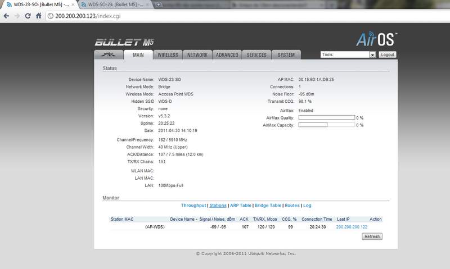Open the SERVICES tab
The height and width of the screenshot is (269, 450).
click(x=256, y=54)
